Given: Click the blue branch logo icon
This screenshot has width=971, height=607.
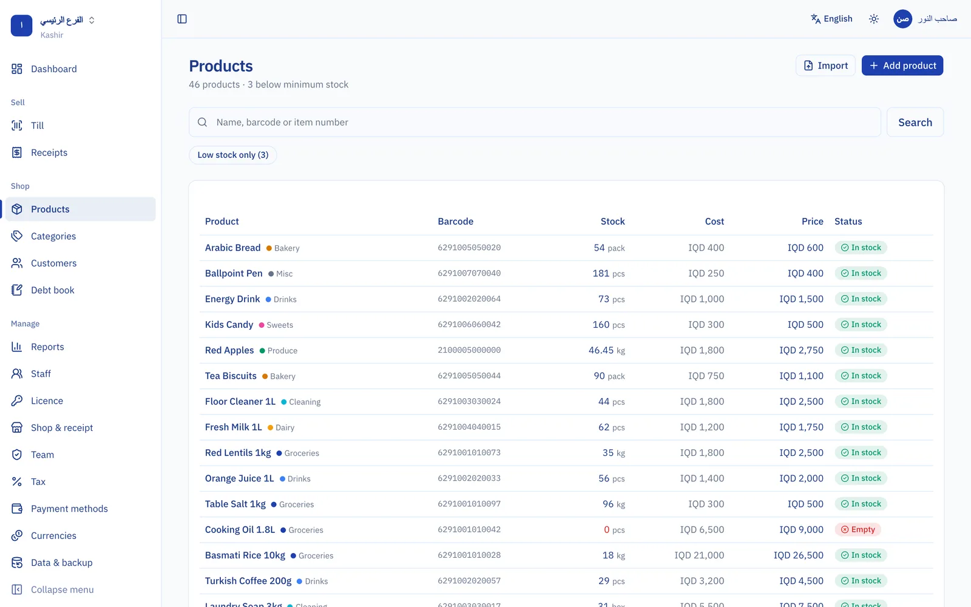Looking at the screenshot, I should [x=22, y=25].
